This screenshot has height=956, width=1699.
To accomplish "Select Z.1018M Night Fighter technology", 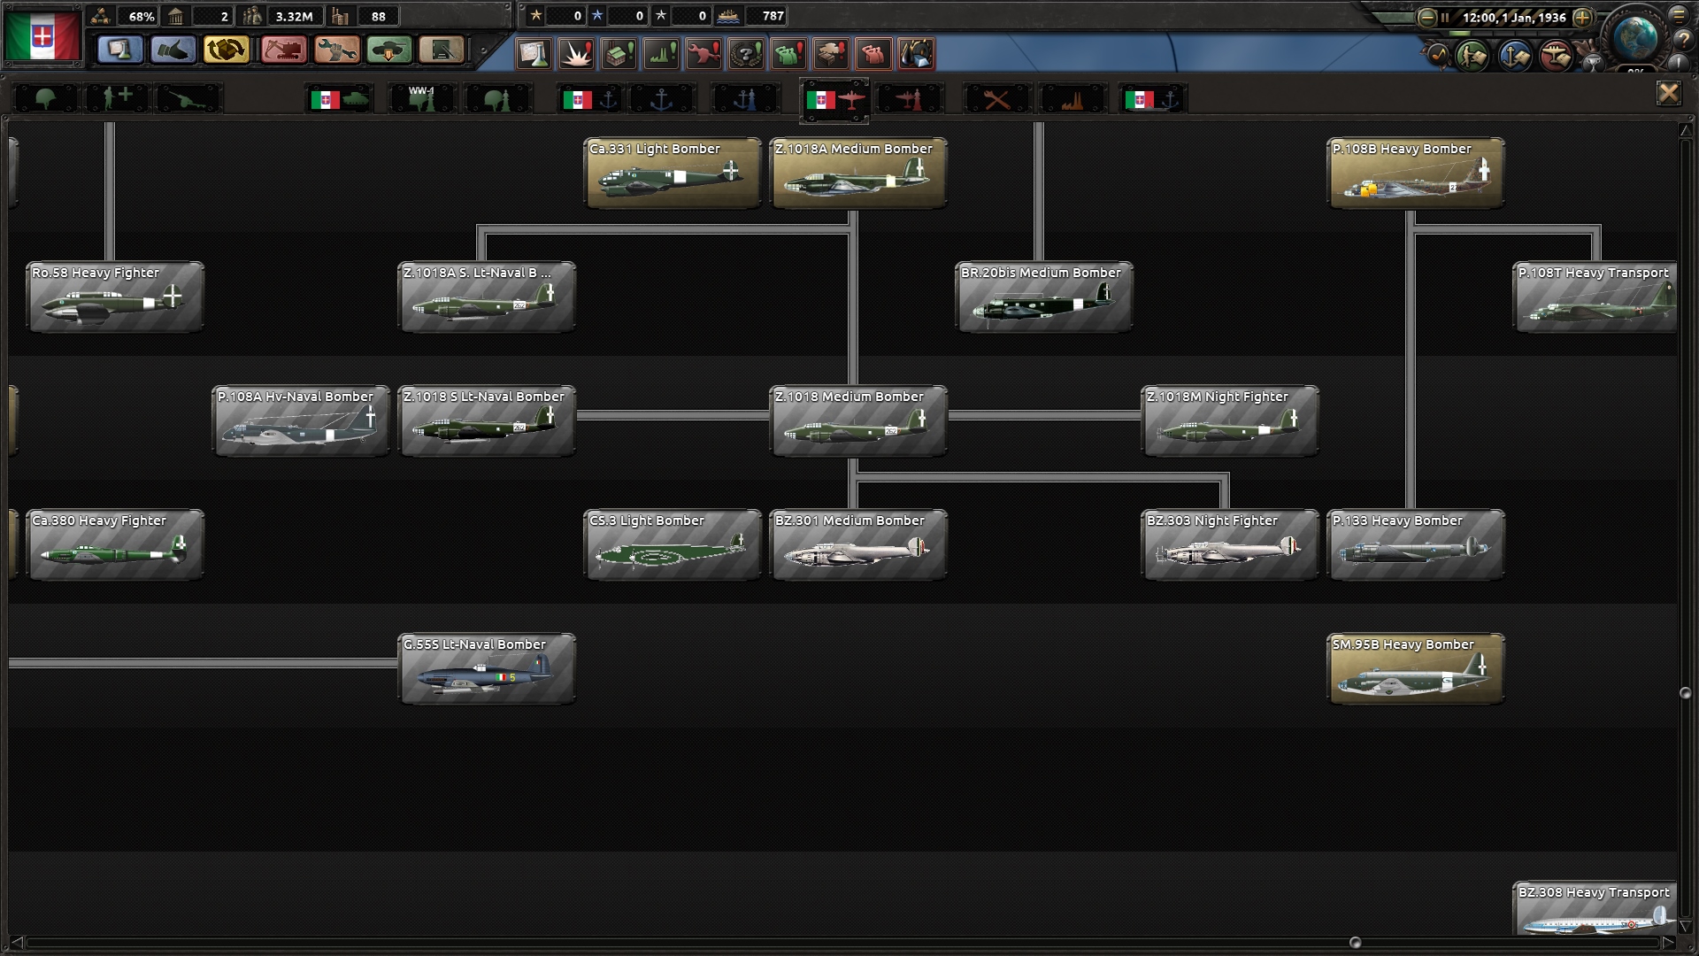I will [1230, 420].
